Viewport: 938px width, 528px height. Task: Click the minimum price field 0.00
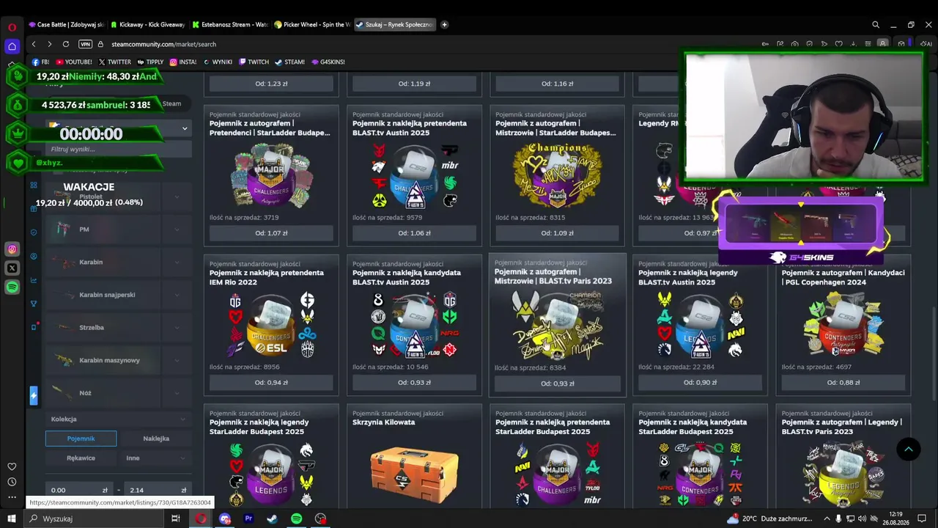point(79,490)
